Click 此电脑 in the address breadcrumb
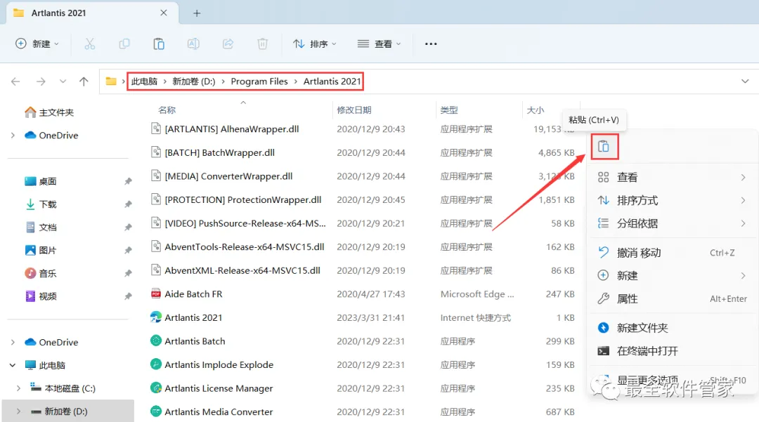Image resolution: width=759 pixels, height=422 pixels. click(144, 81)
